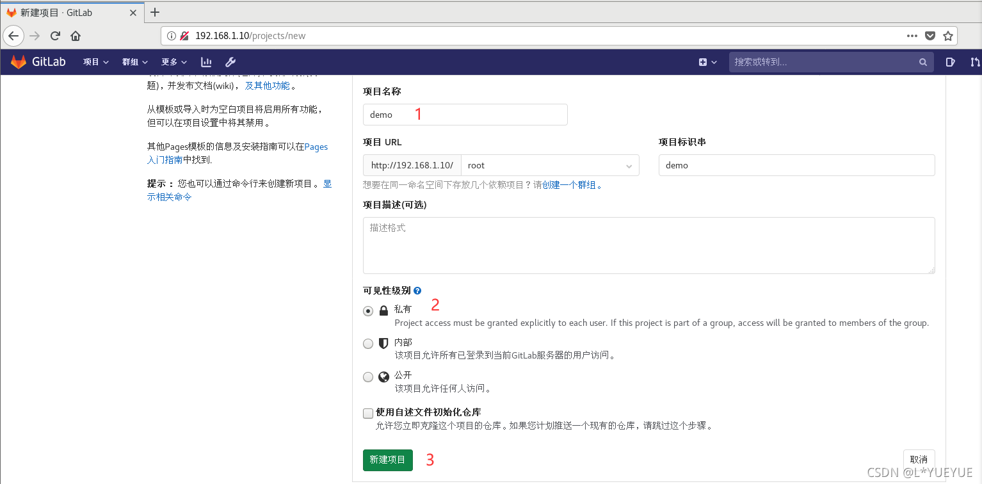
Task: Click the green 新建项目 button
Action: point(388,460)
